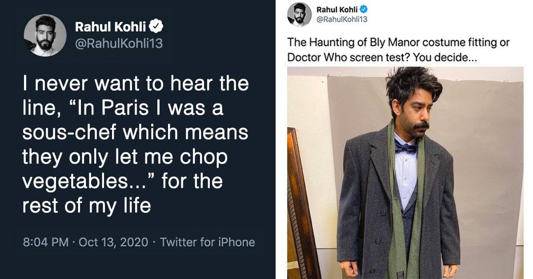Click the blue verified badge on white tweet
Viewport: 533px width, 279px height.
364,9
